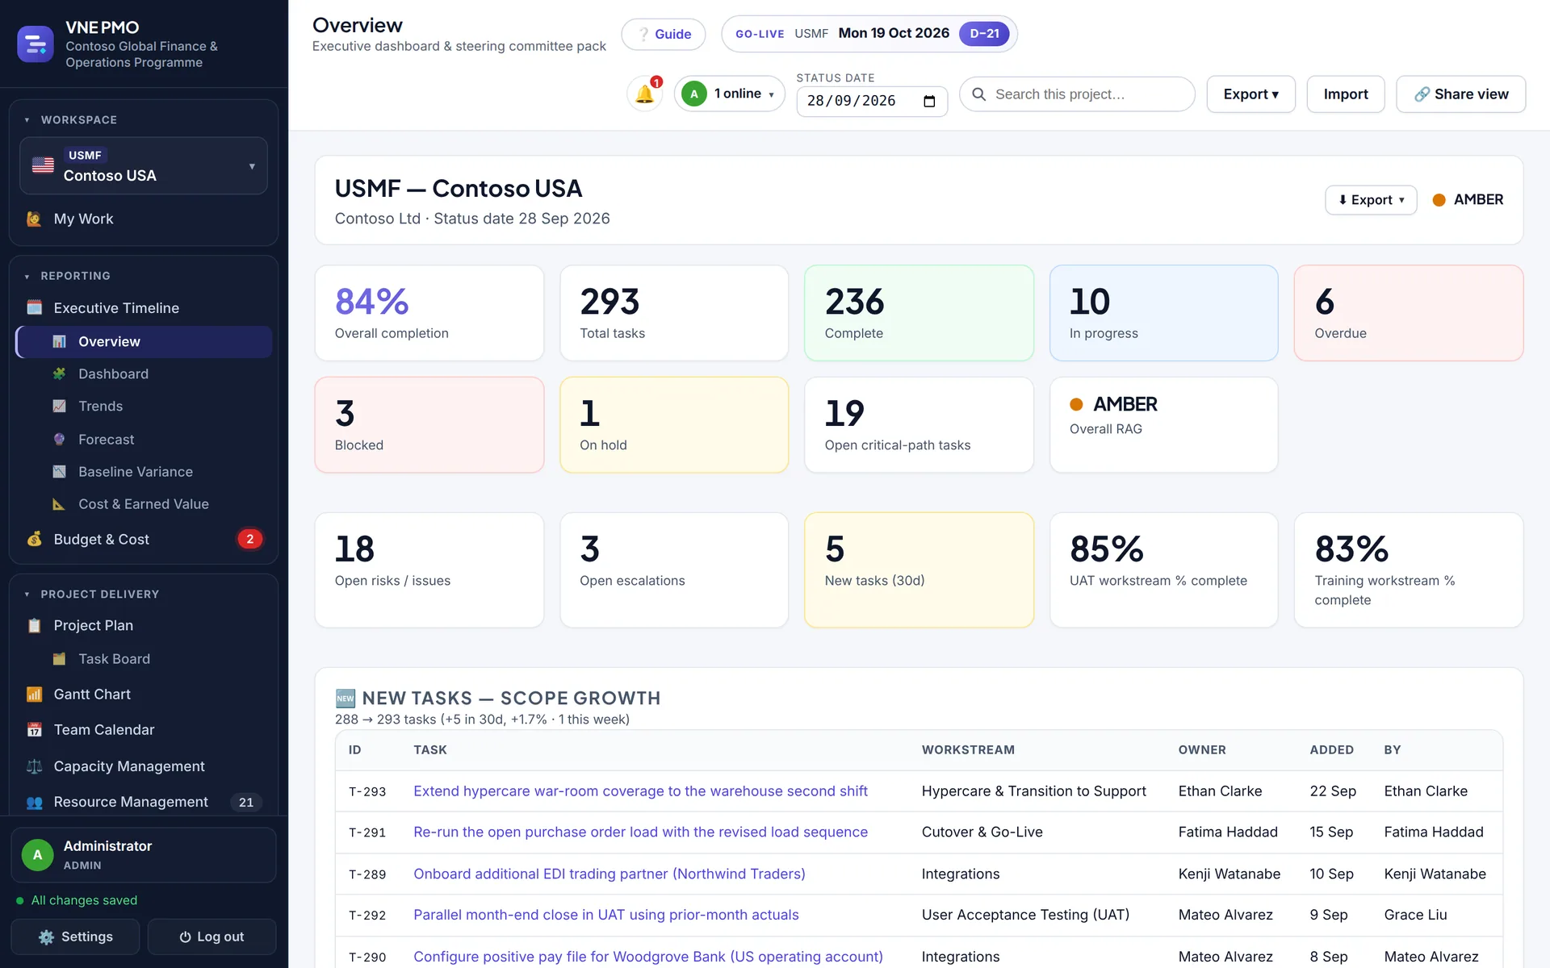Click the Share view button

[x=1461, y=94]
